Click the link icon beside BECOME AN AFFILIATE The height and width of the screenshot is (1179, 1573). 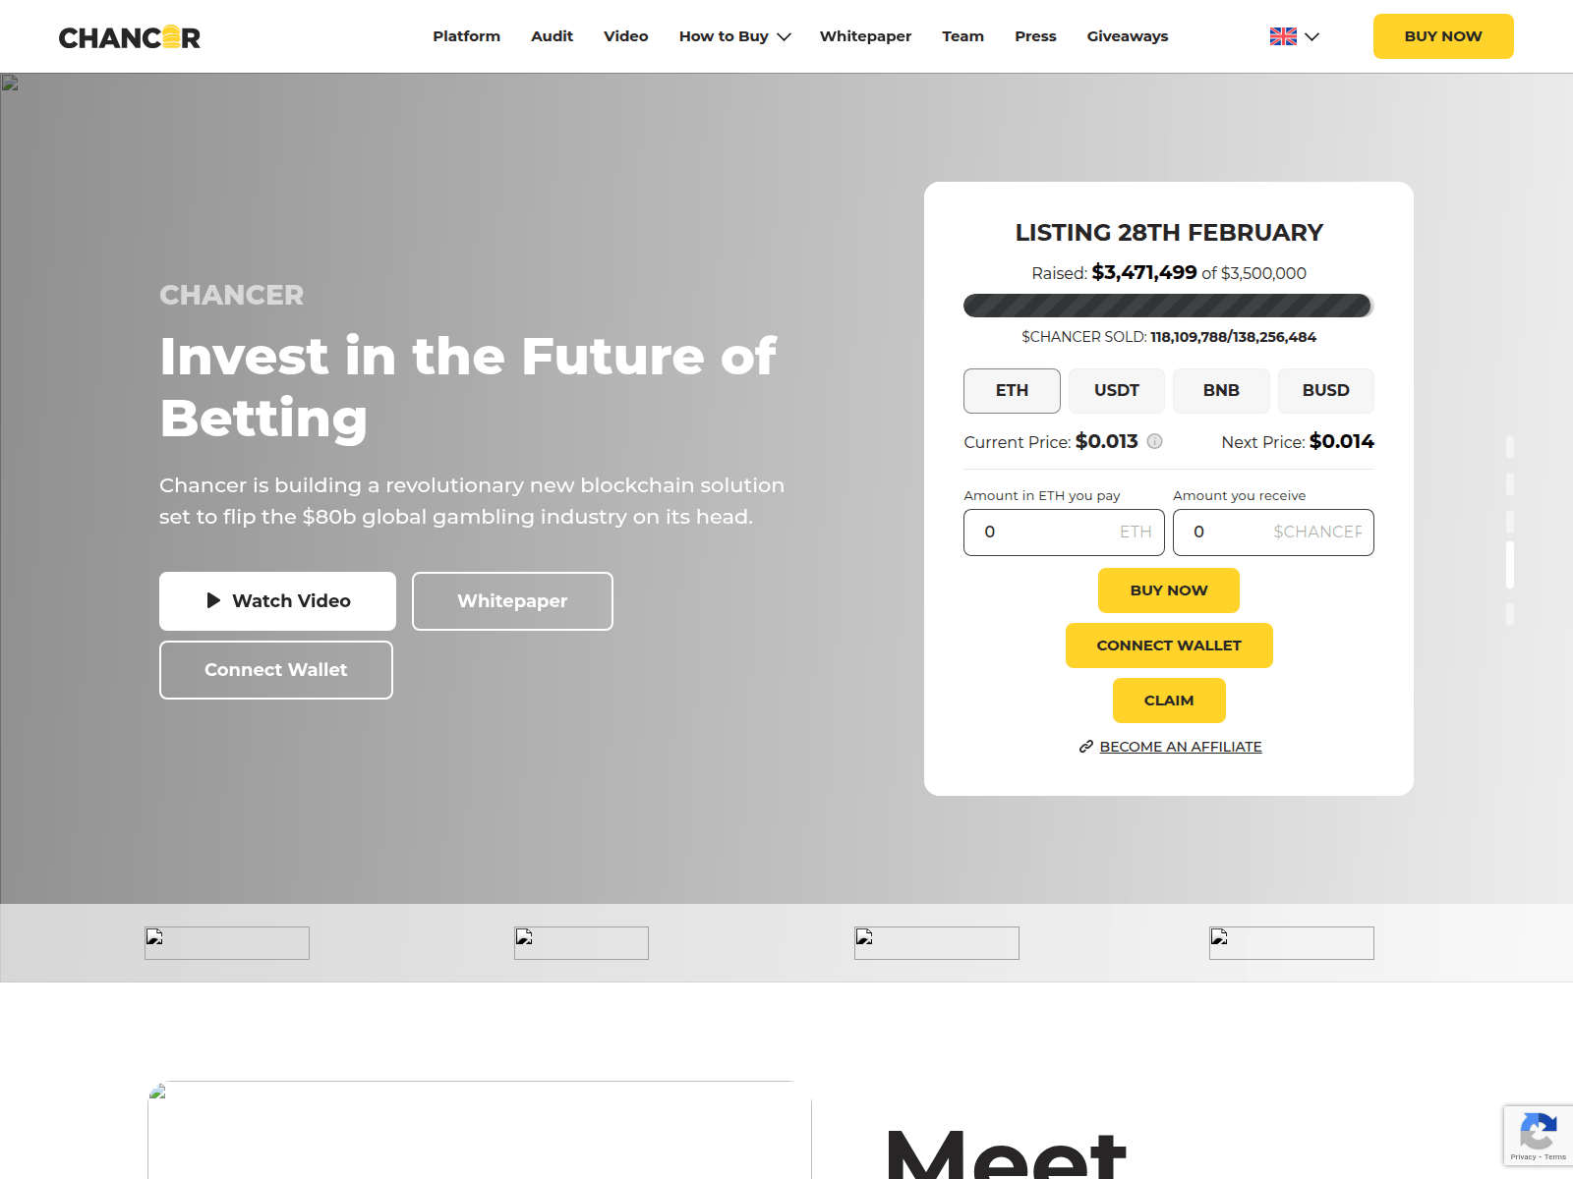point(1084,747)
